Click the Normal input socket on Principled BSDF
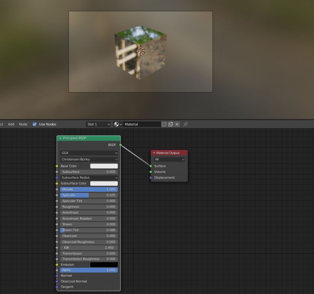This screenshot has width=314, height=294. pyautogui.click(x=57, y=276)
